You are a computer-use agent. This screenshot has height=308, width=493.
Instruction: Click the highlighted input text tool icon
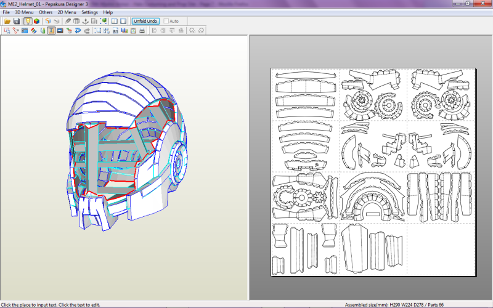click(x=51, y=30)
